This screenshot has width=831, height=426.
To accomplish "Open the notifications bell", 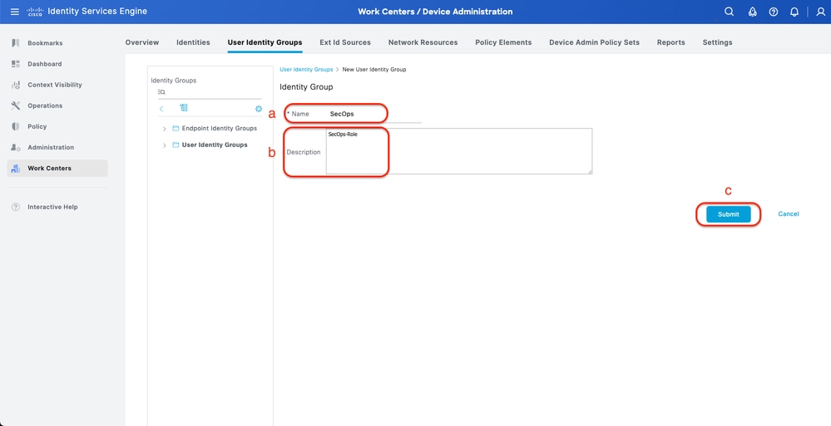I will [794, 12].
